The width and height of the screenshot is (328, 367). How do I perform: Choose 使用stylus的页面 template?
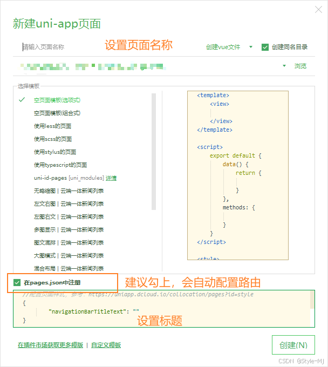click(x=55, y=152)
